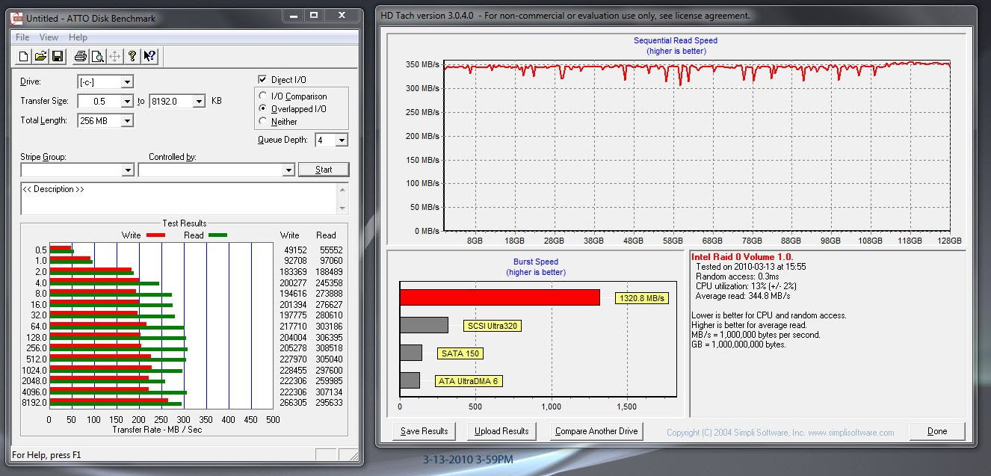Open the File menu
This screenshot has height=476, width=991.
coord(22,37)
